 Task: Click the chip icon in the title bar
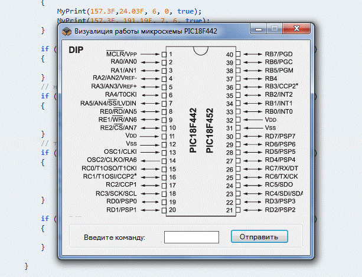(x=67, y=31)
